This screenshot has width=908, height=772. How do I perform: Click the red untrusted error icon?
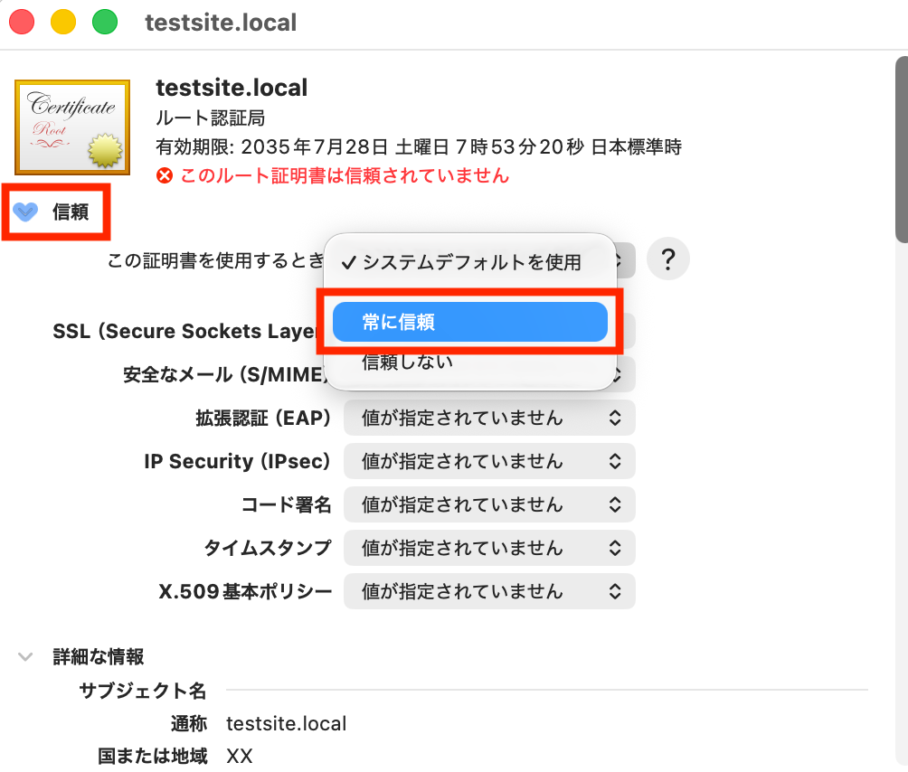(x=165, y=175)
